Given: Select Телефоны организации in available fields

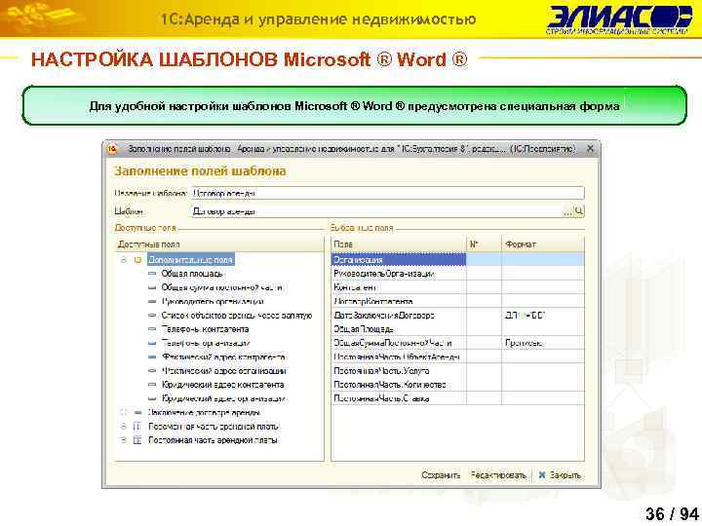Looking at the screenshot, I should (x=206, y=343).
